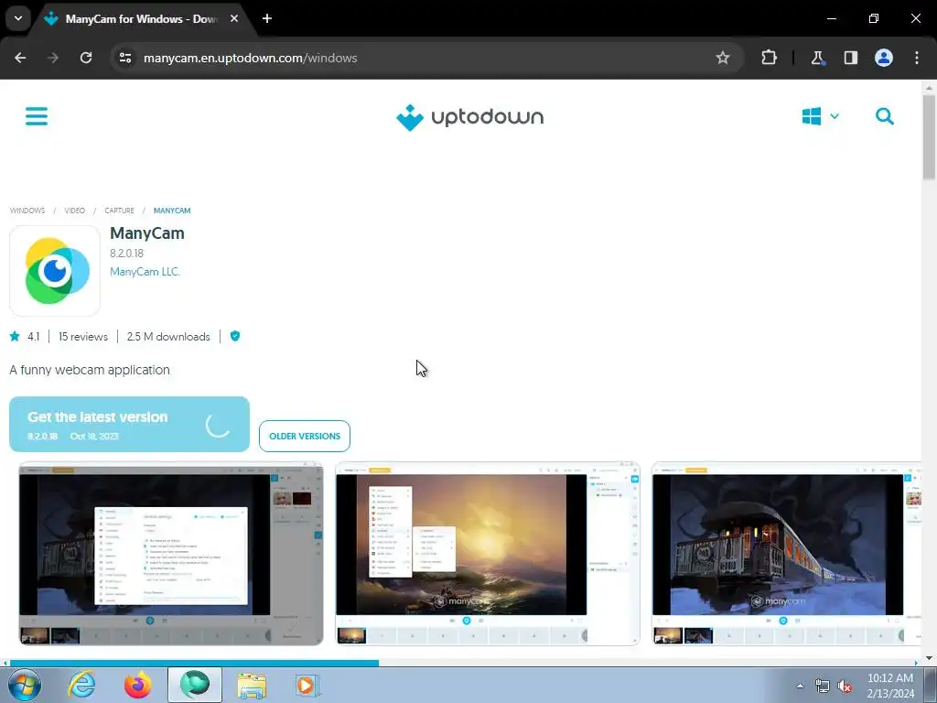Click the Uptodown logo
The height and width of the screenshot is (703, 937).
[469, 117]
